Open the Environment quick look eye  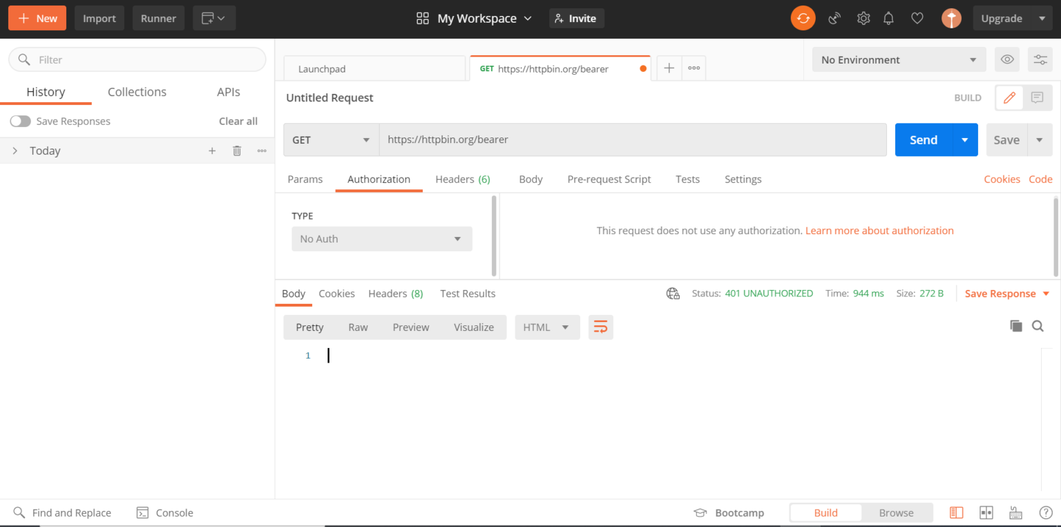click(1006, 59)
